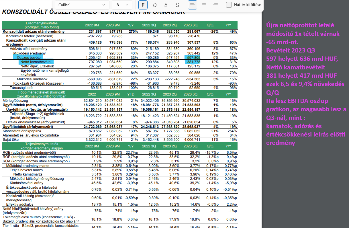Toggle italic formatting with the D button
Image resolution: width=349 pixels, height=228 pixels.
pos(154,5)
